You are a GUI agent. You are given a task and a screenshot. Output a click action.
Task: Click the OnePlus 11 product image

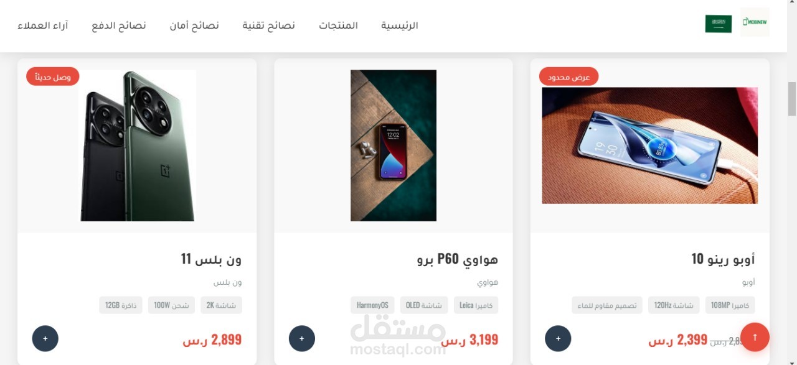137,146
